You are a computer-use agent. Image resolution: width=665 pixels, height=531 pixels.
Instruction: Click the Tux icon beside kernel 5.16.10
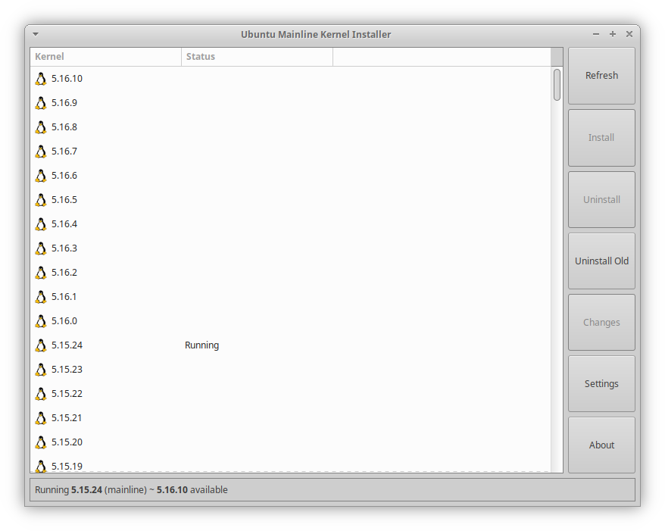[41, 78]
